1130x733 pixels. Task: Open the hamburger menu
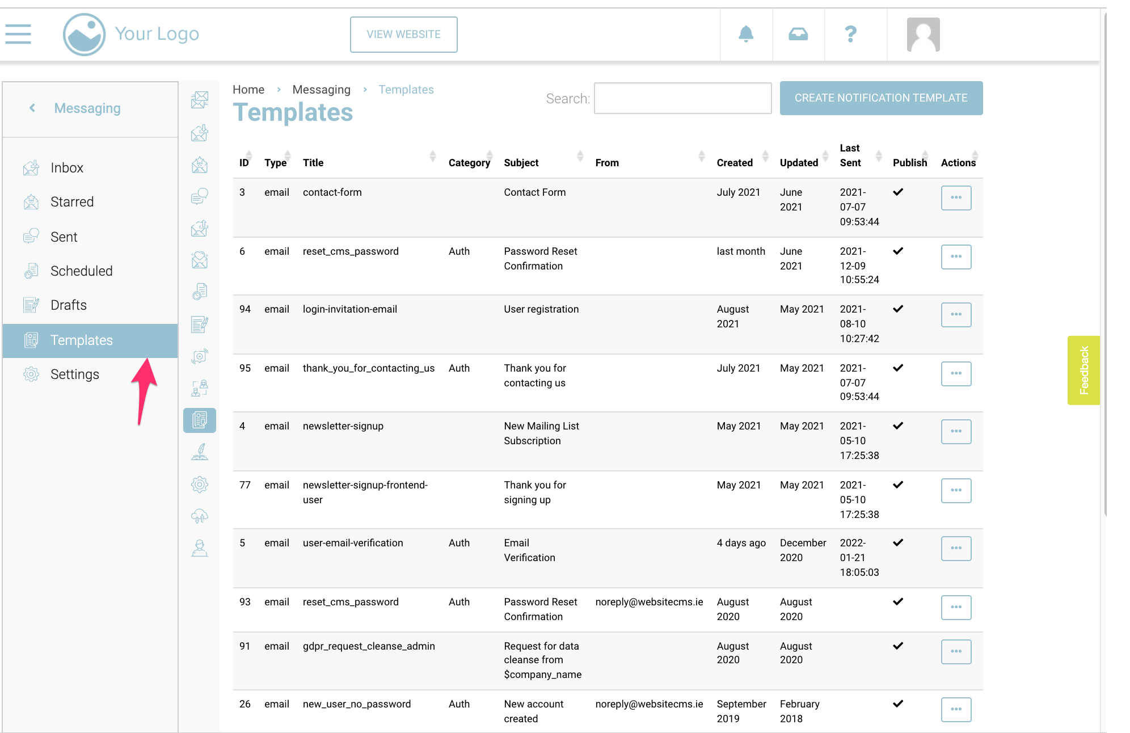coord(18,34)
